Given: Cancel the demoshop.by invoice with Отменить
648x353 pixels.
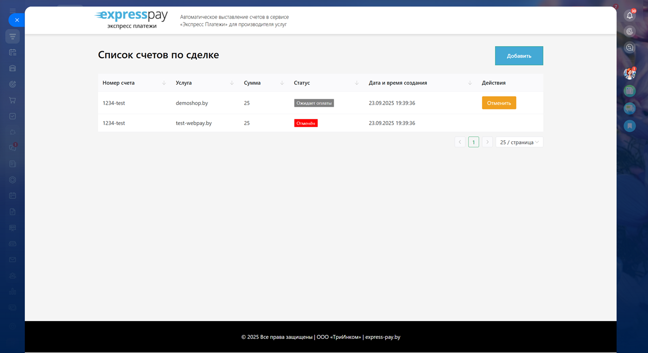Looking at the screenshot, I should [499, 103].
